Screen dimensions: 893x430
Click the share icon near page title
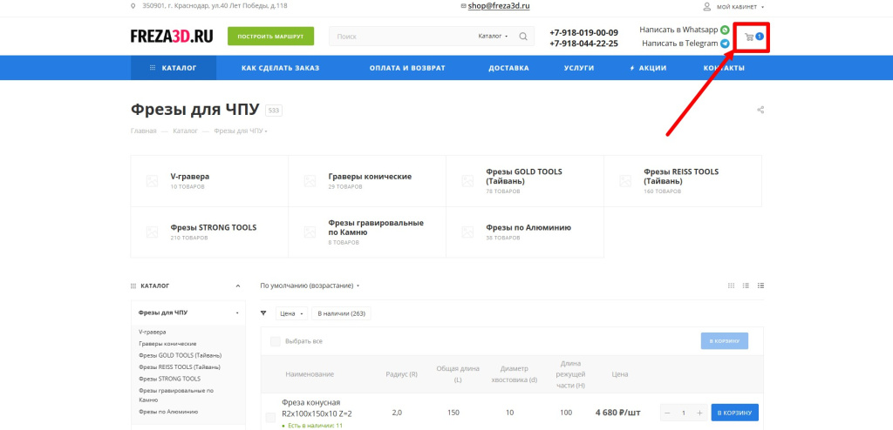[760, 110]
